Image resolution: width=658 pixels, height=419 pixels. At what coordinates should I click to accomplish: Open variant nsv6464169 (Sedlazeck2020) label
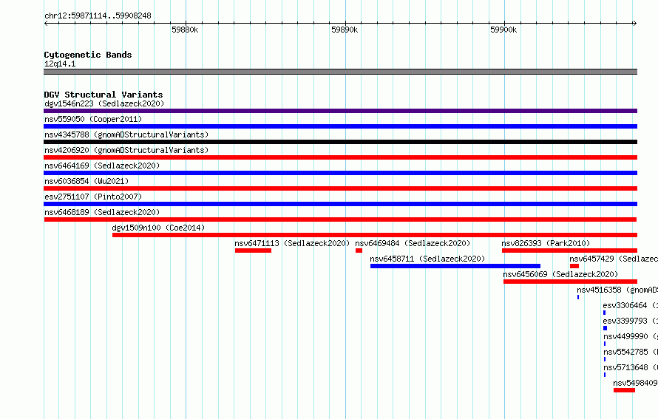tap(102, 166)
